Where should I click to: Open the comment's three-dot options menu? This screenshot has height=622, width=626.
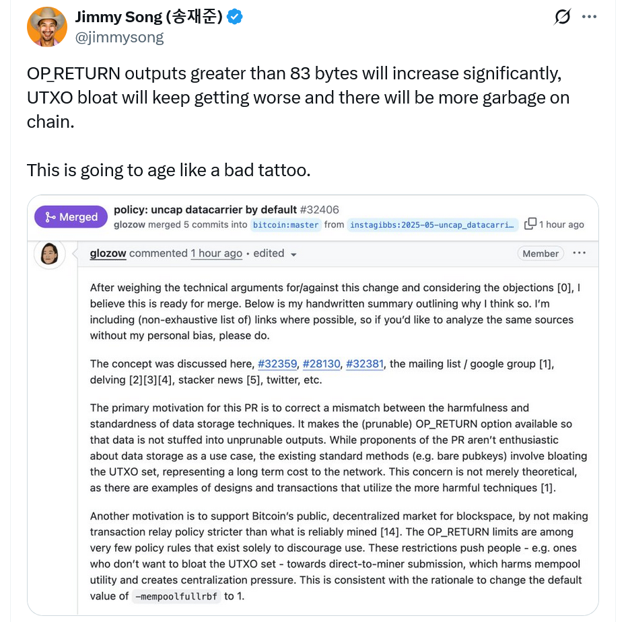tap(579, 254)
